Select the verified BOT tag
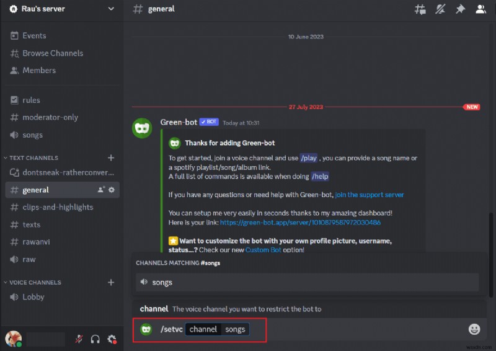Screen dimensions: 496x351 click(x=209, y=122)
